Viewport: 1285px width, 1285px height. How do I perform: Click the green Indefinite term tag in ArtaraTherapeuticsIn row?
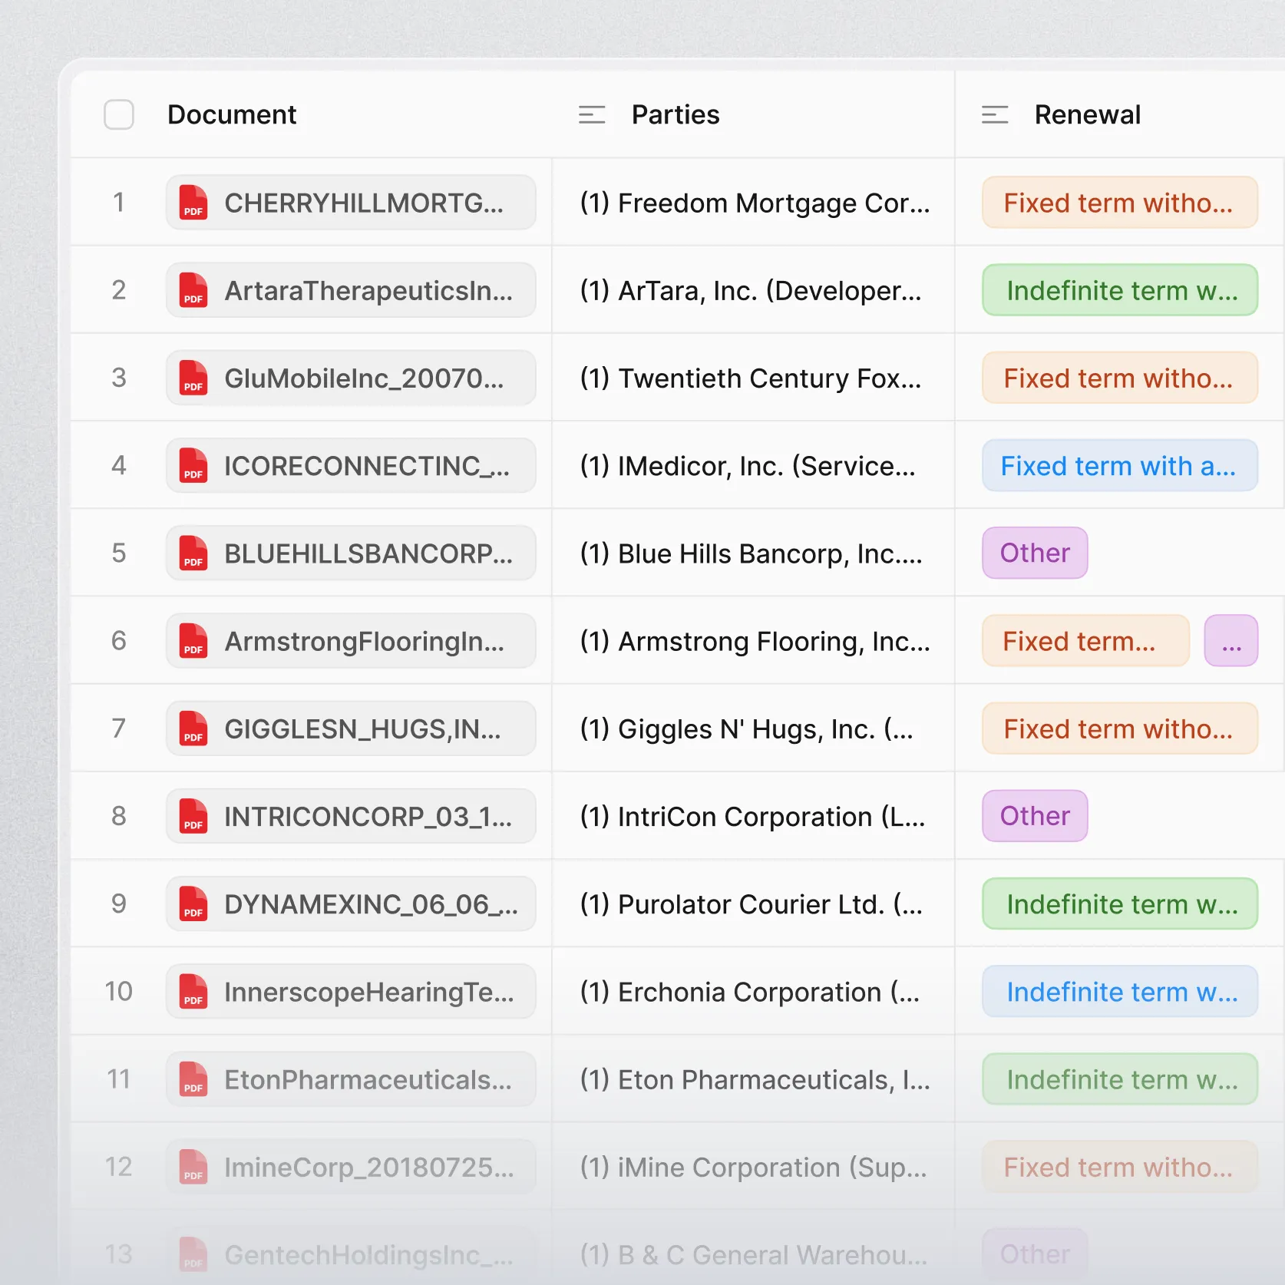tap(1120, 290)
